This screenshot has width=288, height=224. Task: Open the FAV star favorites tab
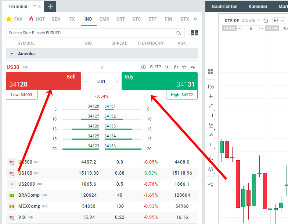coord(14,19)
